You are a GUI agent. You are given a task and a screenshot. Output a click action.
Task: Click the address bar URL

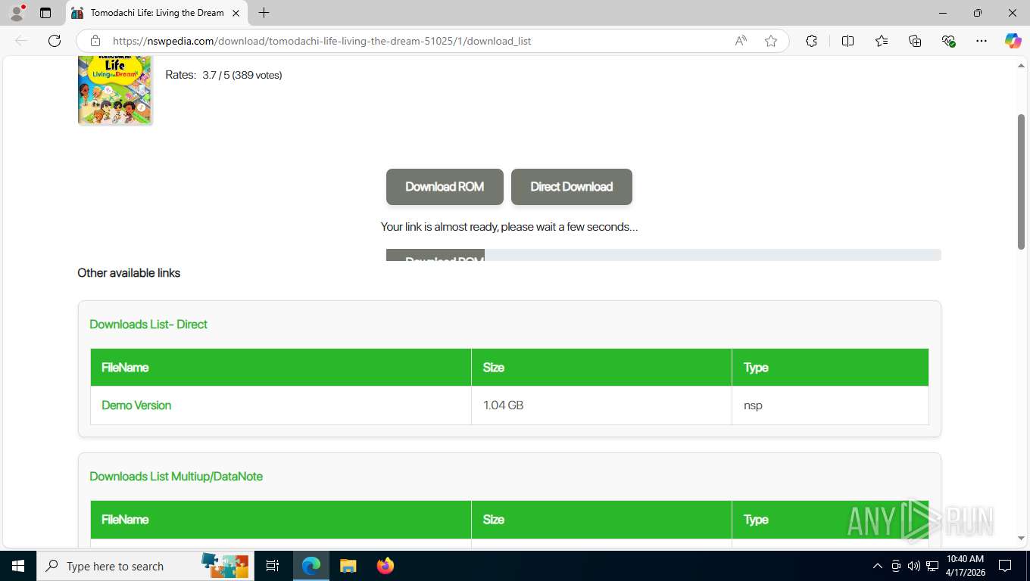322,41
